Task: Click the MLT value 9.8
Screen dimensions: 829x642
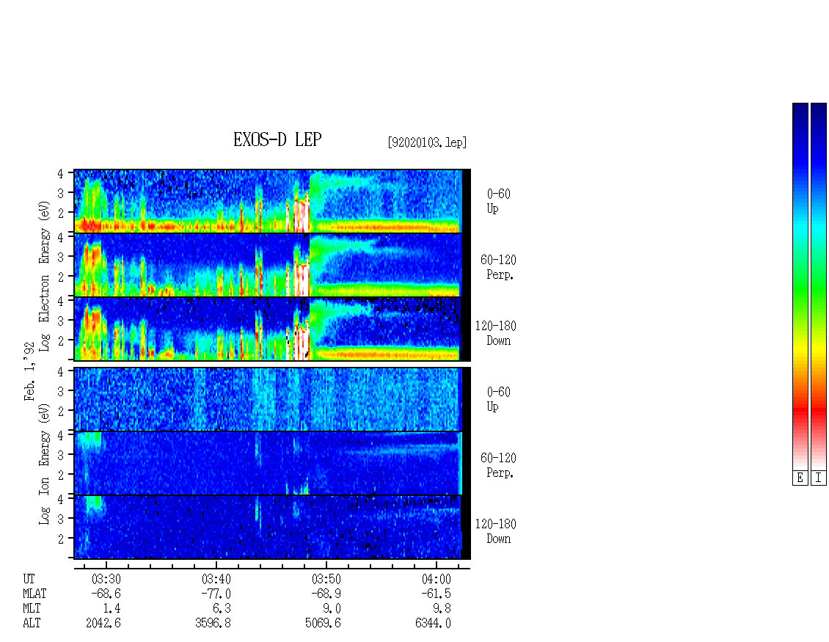Action: (x=442, y=609)
